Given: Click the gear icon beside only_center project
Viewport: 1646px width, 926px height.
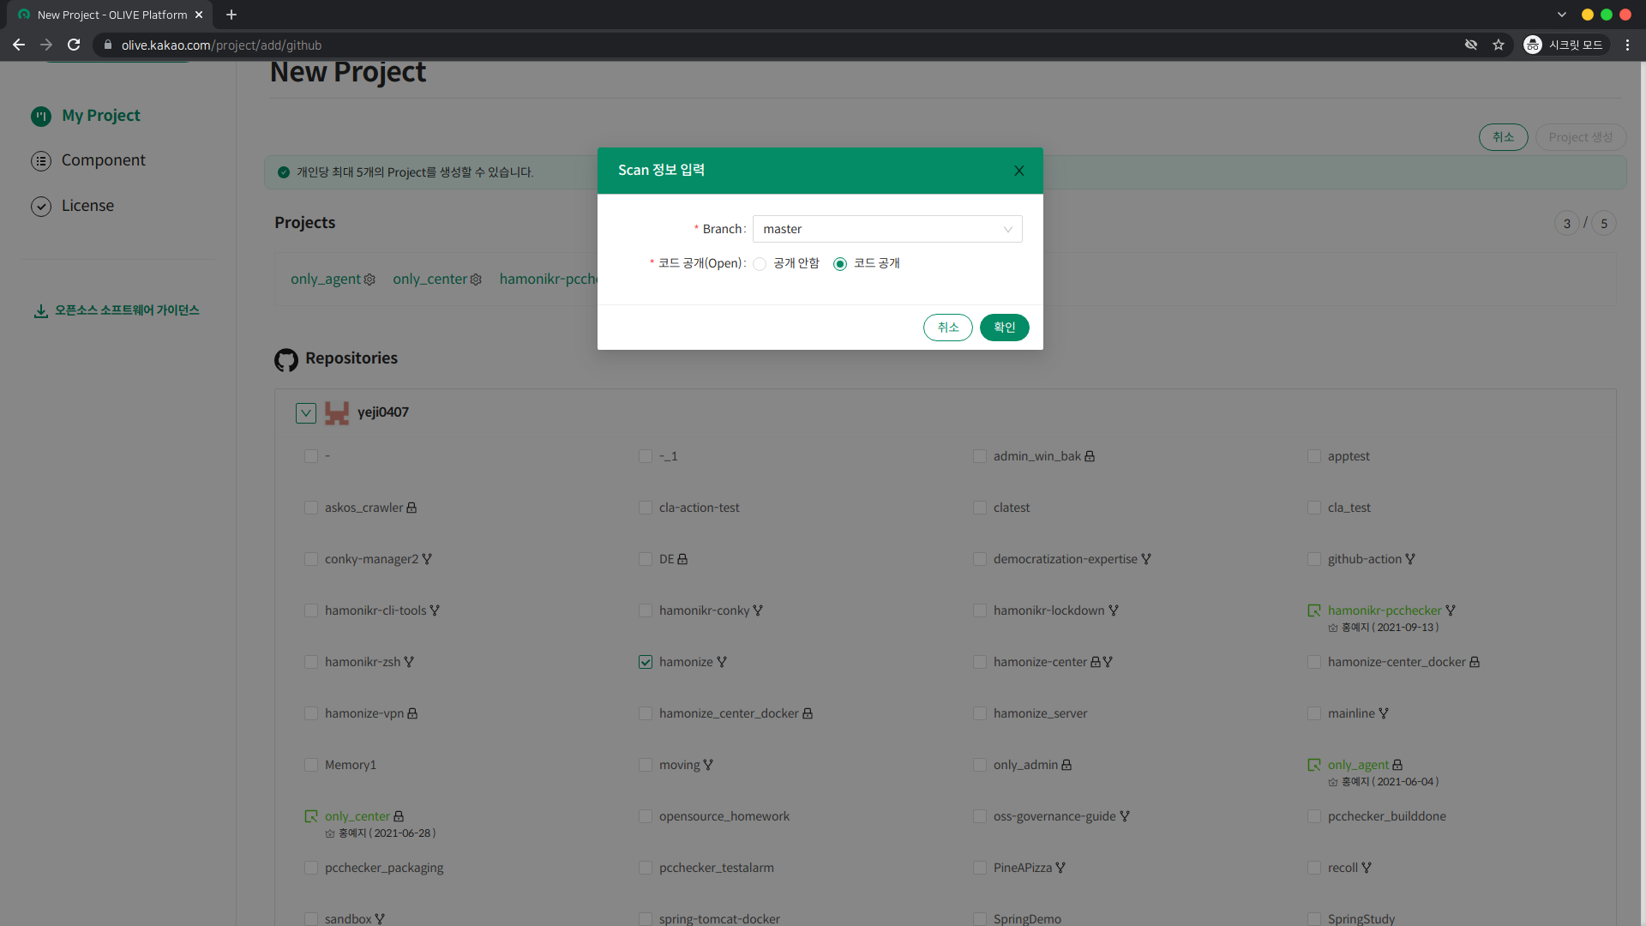Looking at the screenshot, I should pyautogui.click(x=476, y=280).
